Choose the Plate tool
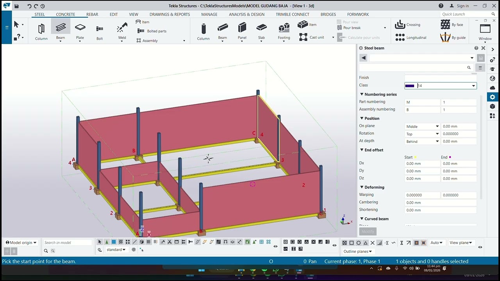The height and width of the screenshot is (281, 500). click(80, 31)
